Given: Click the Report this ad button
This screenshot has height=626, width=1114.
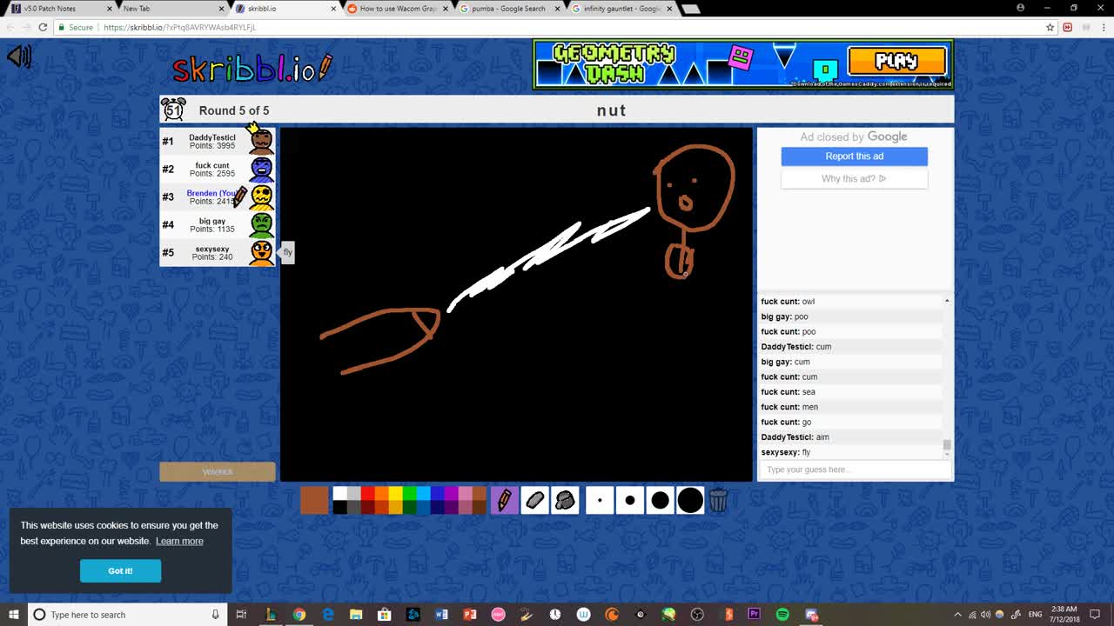Looking at the screenshot, I should point(854,156).
